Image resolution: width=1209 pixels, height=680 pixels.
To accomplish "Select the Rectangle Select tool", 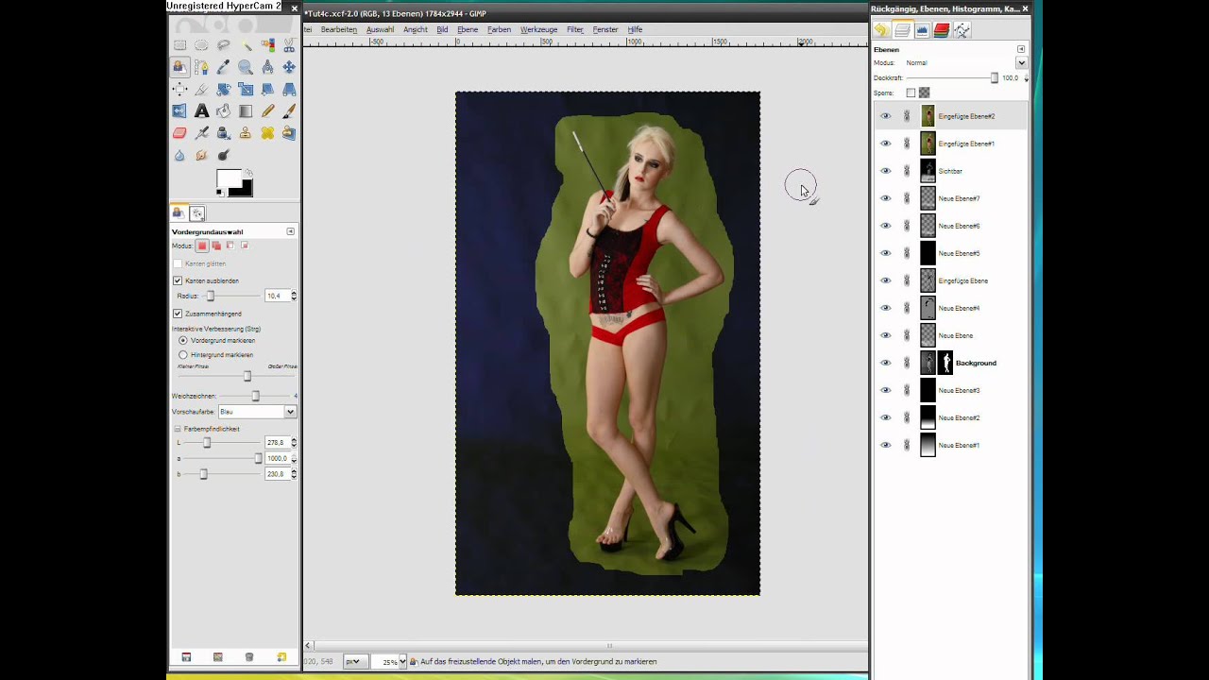I will coord(179,45).
